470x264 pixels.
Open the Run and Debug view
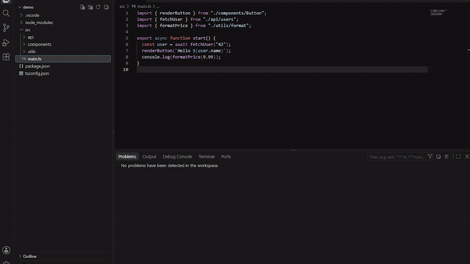pos(6,43)
